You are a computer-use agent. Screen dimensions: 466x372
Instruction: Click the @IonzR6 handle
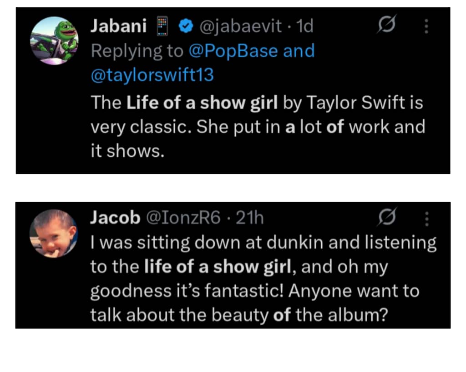pyautogui.click(x=182, y=218)
